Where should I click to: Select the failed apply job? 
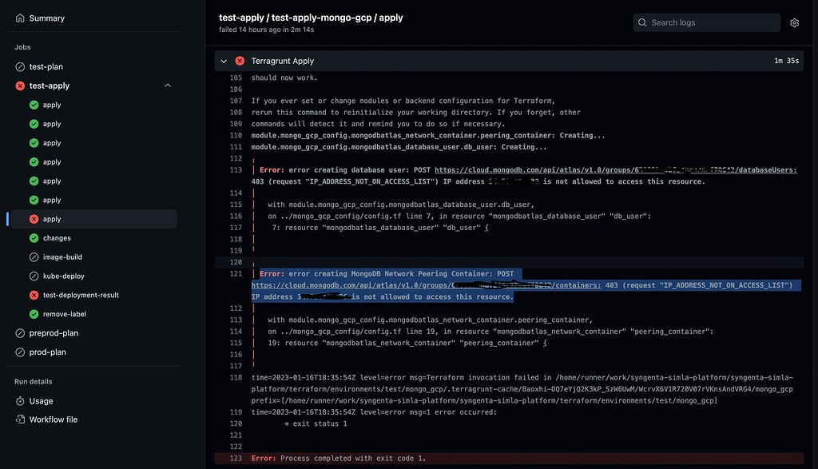tap(52, 219)
